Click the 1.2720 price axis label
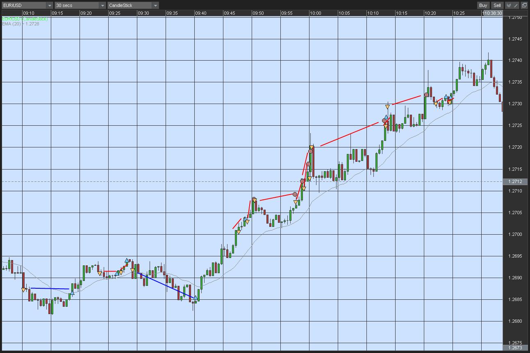 click(515, 147)
